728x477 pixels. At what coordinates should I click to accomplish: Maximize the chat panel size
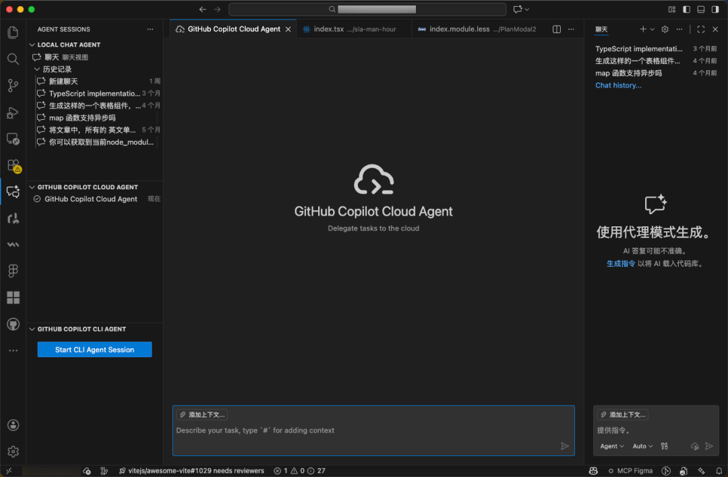click(x=701, y=29)
